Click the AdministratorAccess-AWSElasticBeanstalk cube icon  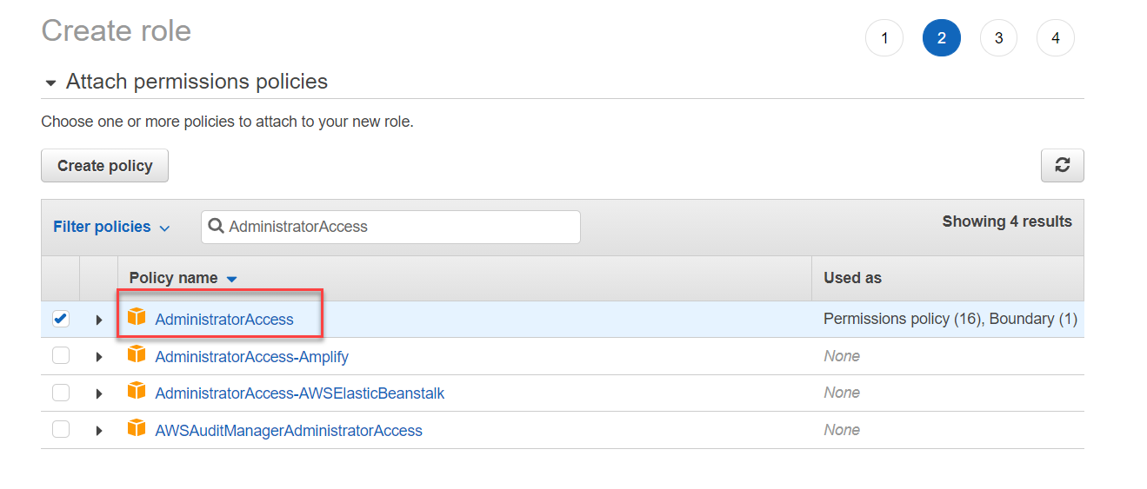tap(137, 392)
